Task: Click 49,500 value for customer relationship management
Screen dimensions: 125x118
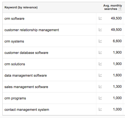Action: click(116, 30)
